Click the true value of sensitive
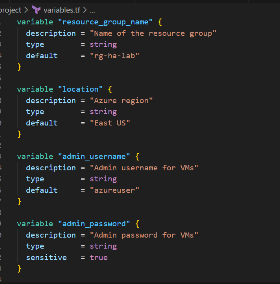This screenshot has height=284, width=280. pyautogui.click(x=98, y=258)
